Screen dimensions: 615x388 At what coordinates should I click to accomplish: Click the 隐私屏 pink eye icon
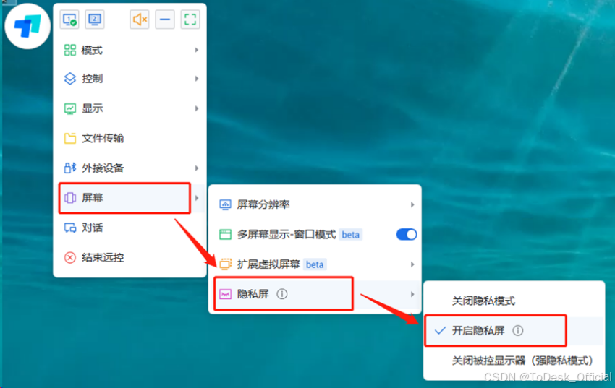225,294
